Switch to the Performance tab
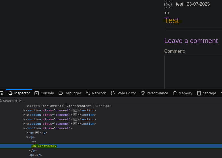222x158 pixels. tap(154, 93)
